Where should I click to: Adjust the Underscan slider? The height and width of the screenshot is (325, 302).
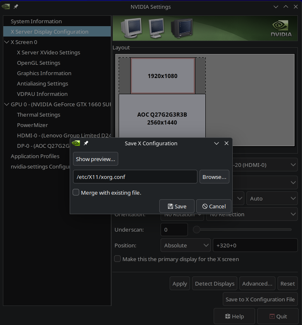[x=197, y=230]
